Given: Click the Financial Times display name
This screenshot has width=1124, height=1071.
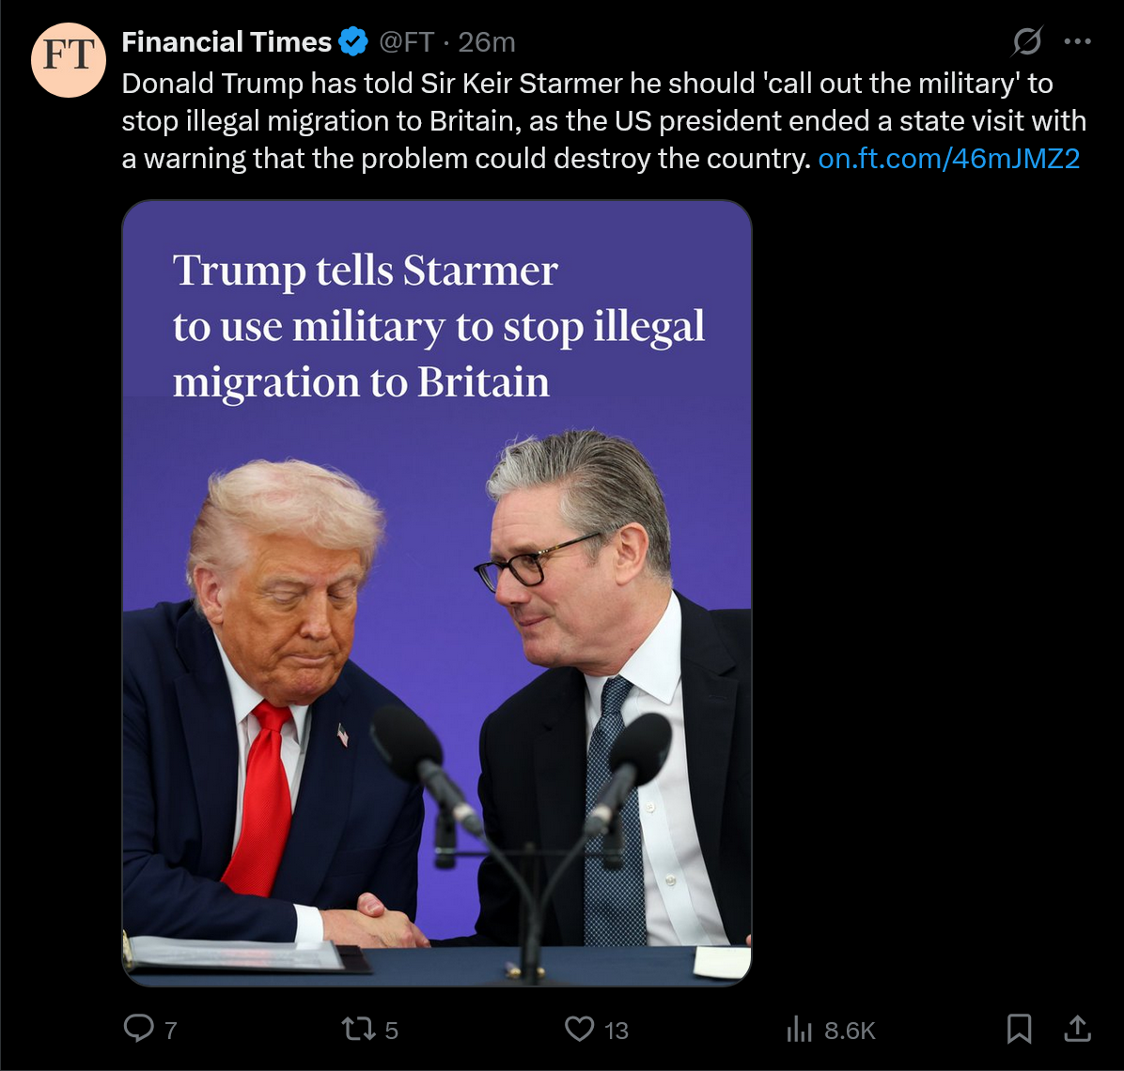Looking at the screenshot, I should click(226, 42).
